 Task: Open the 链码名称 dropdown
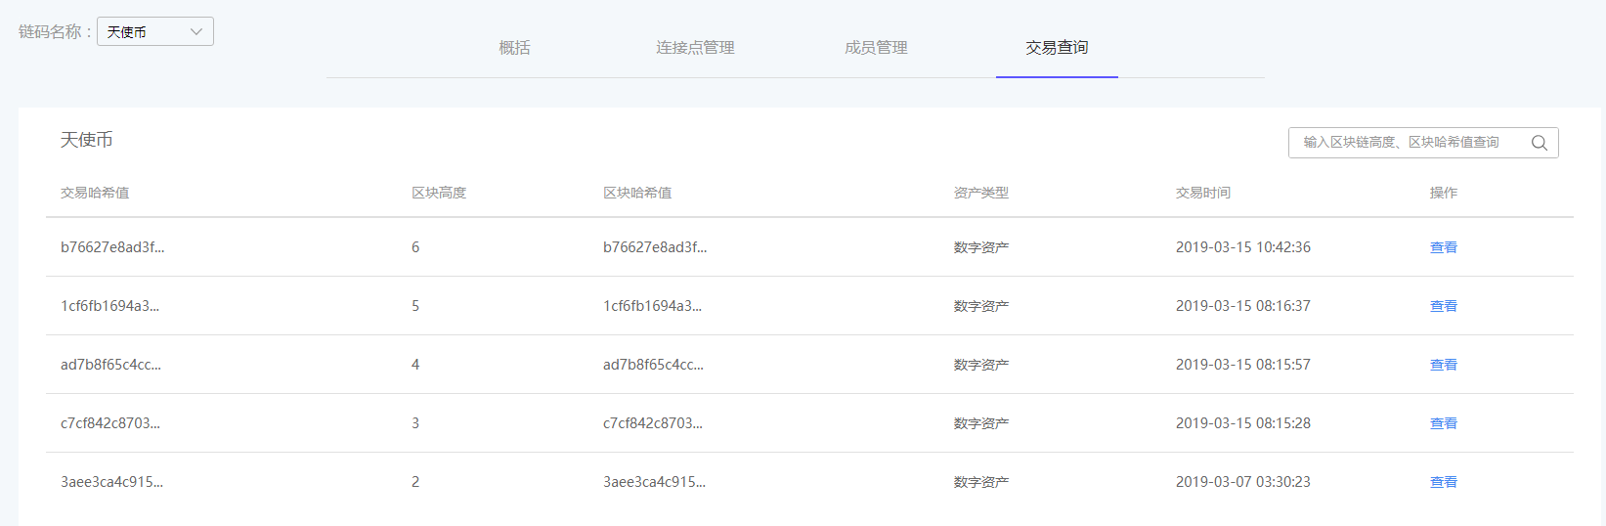click(154, 31)
